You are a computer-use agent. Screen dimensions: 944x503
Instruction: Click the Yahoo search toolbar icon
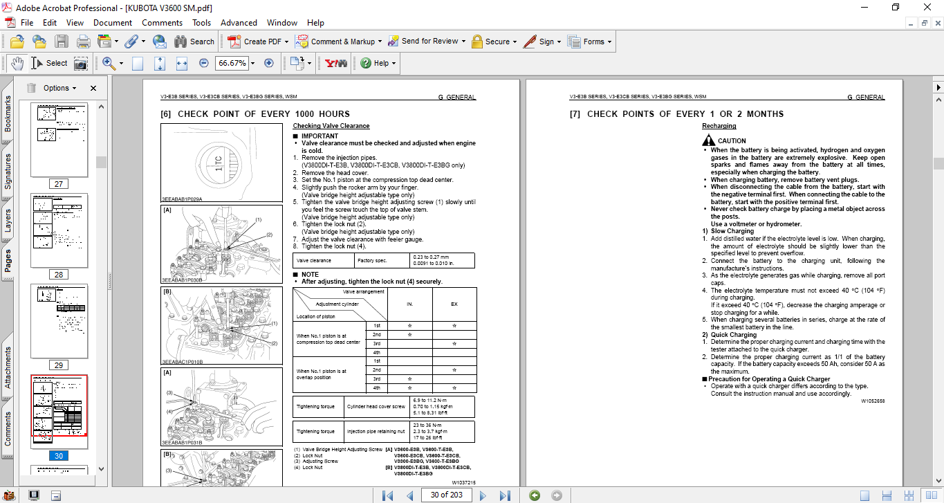(x=335, y=63)
